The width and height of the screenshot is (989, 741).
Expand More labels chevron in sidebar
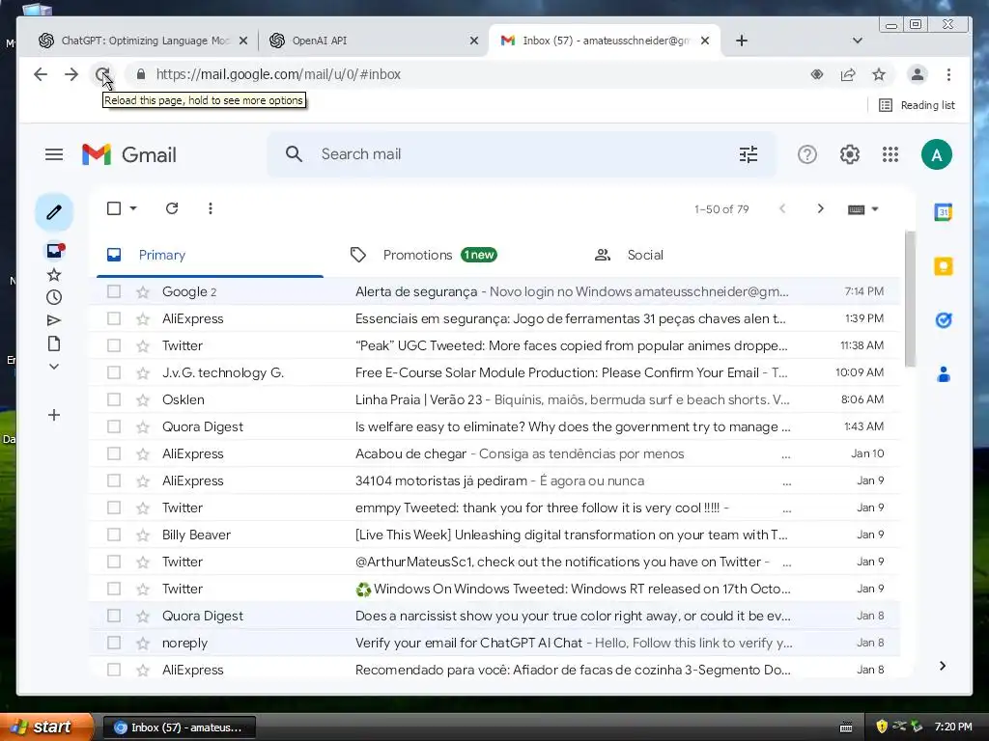point(54,367)
